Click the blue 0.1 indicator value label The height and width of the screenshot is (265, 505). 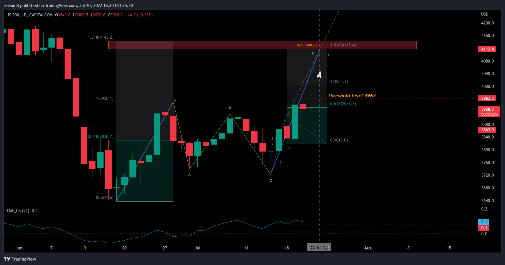[x=484, y=222]
